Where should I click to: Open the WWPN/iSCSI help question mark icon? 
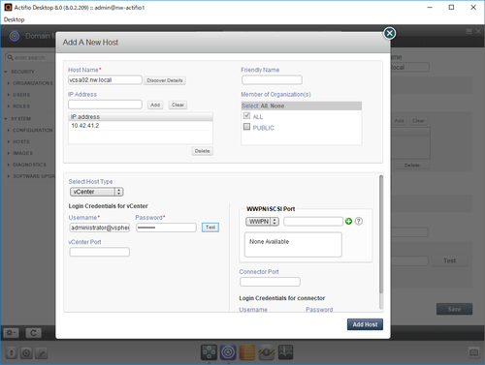click(x=359, y=222)
